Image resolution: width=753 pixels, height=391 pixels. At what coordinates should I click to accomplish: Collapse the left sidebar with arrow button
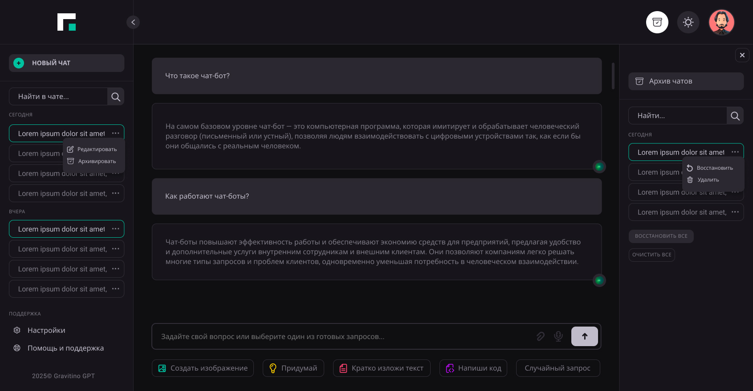pyautogui.click(x=133, y=22)
